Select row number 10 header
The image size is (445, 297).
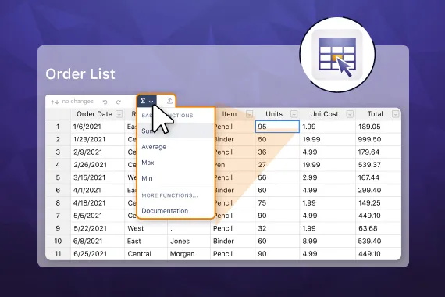coord(58,241)
